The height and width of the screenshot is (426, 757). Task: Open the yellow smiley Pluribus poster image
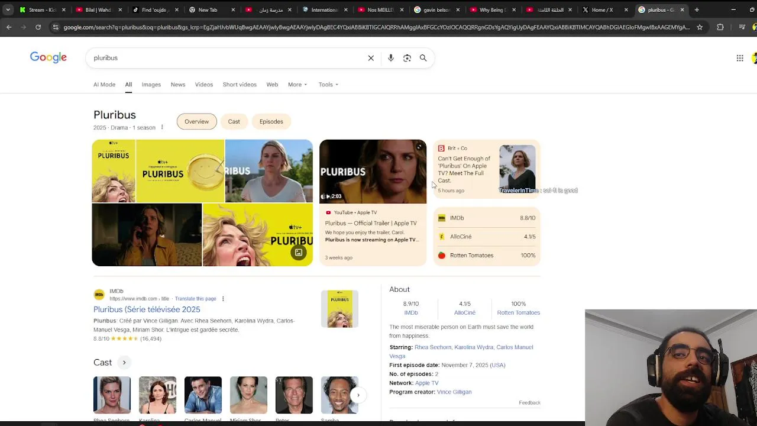point(180,171)
